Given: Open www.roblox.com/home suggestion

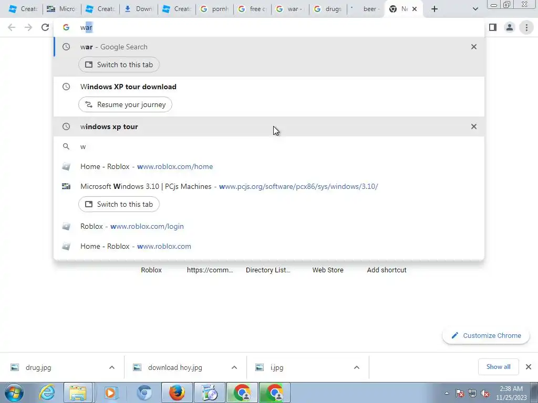Looking at the screenshot, I should click(x=269, y=166).
